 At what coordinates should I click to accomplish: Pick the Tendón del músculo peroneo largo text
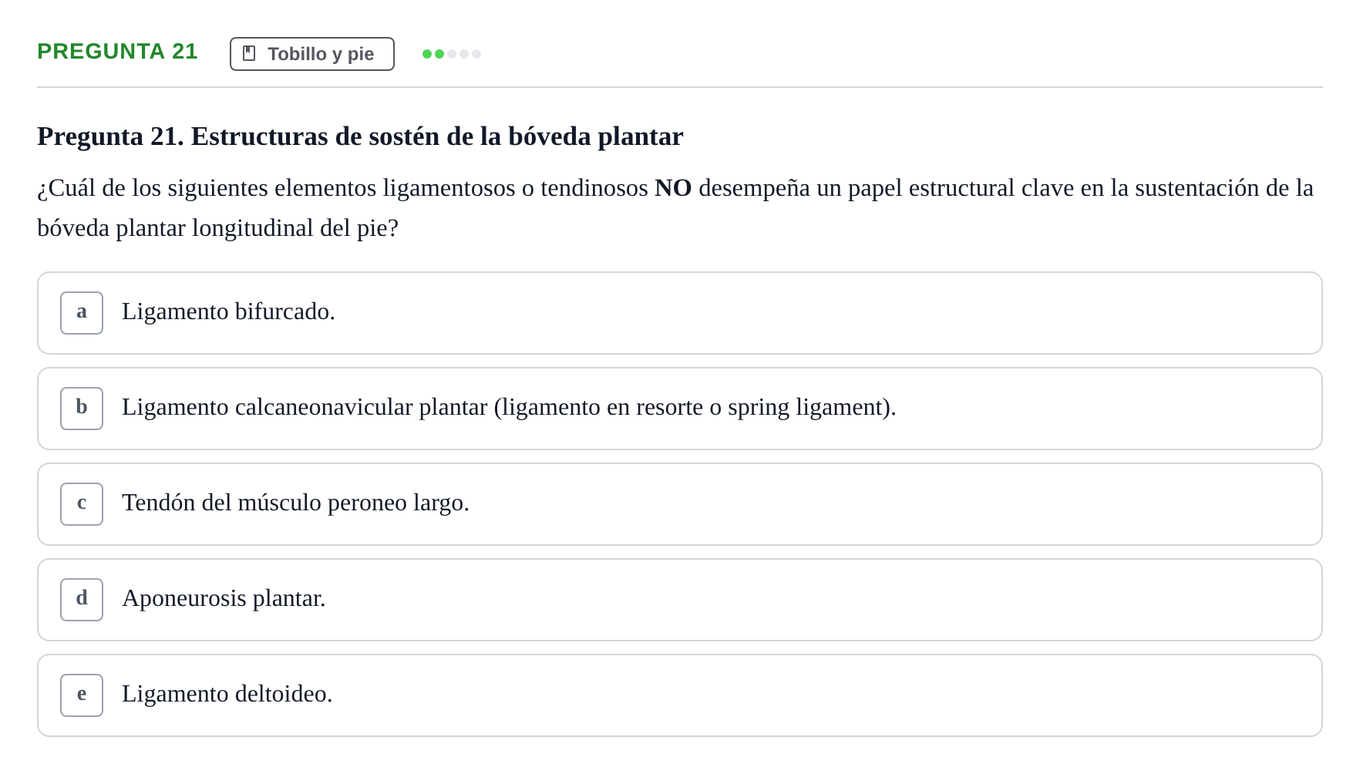pyautogui.click(x=295, y=503)
